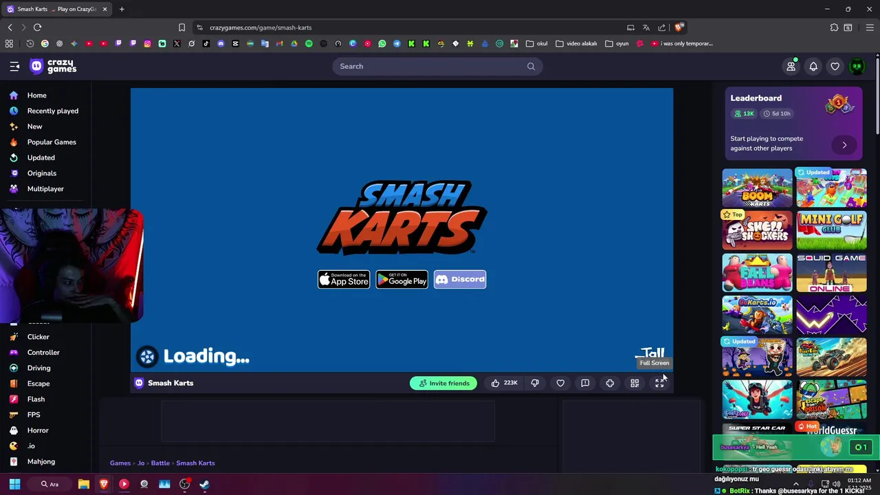
Task: Open the Leaderboard arrow button
Action: (844, 145)
